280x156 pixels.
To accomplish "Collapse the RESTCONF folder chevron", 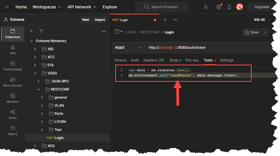I will pyautogui.click(x=38, y=89).
